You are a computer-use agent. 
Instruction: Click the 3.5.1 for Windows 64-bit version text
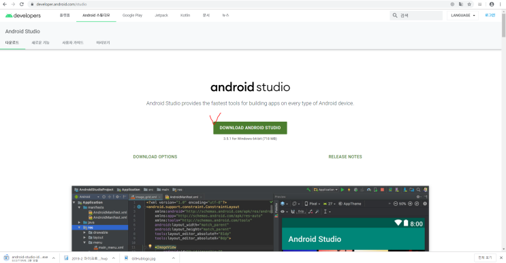(x=250, y=139)
